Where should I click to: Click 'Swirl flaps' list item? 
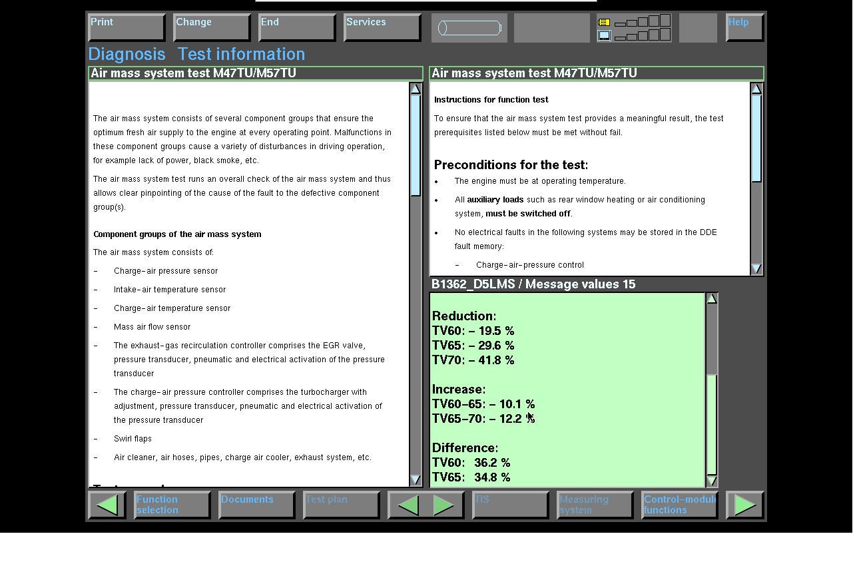133,439
